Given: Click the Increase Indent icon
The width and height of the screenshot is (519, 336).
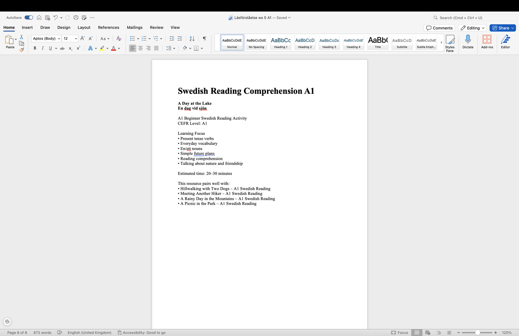Looking at the screenshot, I should click(x=180, y=38).
